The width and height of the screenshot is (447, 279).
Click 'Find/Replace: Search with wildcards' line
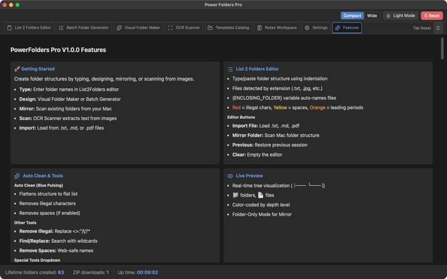(x=58, y=241)
